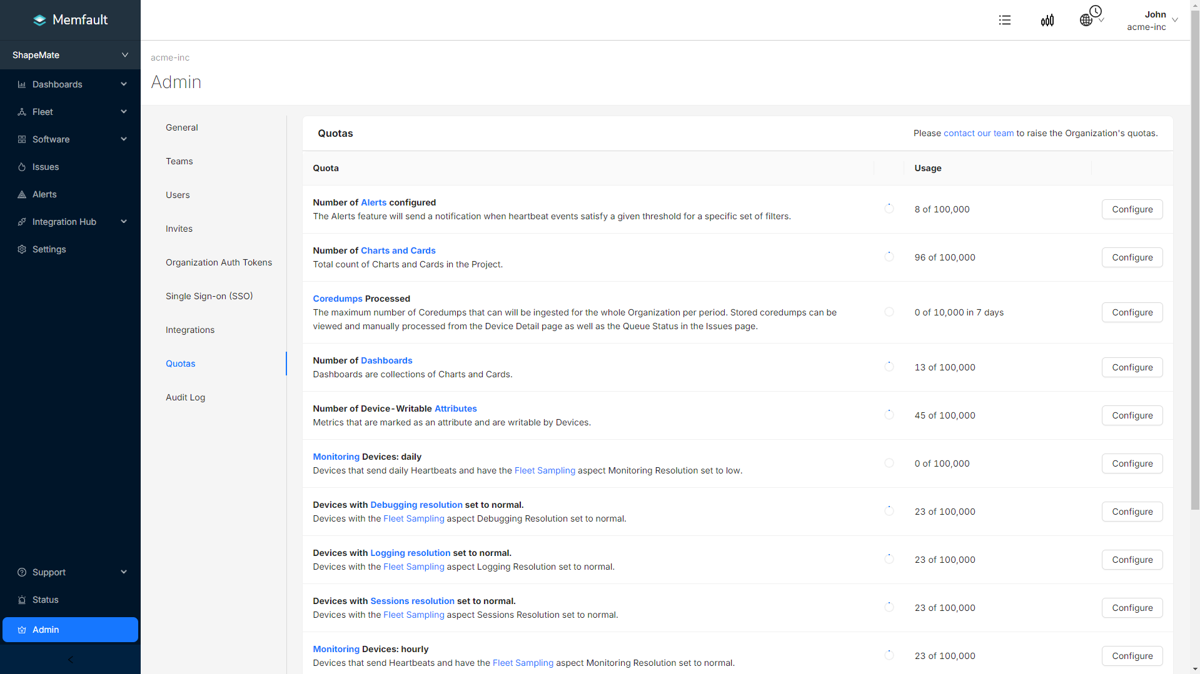The height and width of the screenshot is (674, 1200).
Task: Configure the Coredumps Processed quota
Action: [1132, 312]
